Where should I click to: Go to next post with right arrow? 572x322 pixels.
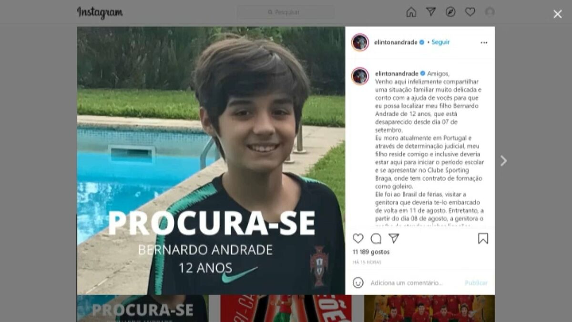click(503, 161)
